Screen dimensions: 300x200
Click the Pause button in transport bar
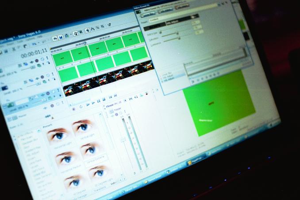tap(99, 101)
